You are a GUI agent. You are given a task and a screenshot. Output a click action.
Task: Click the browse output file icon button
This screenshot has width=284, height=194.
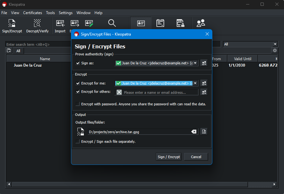point(204,132)
